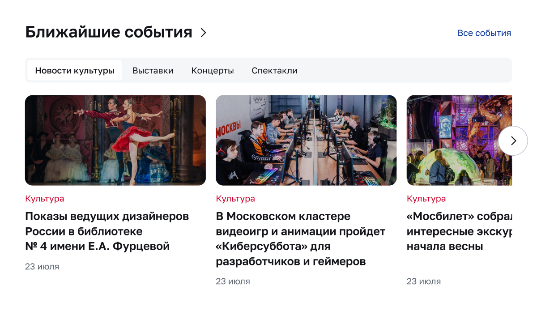Click Культура label under ballet image
The image size is (537, 311).
click(x=45, y=199)
